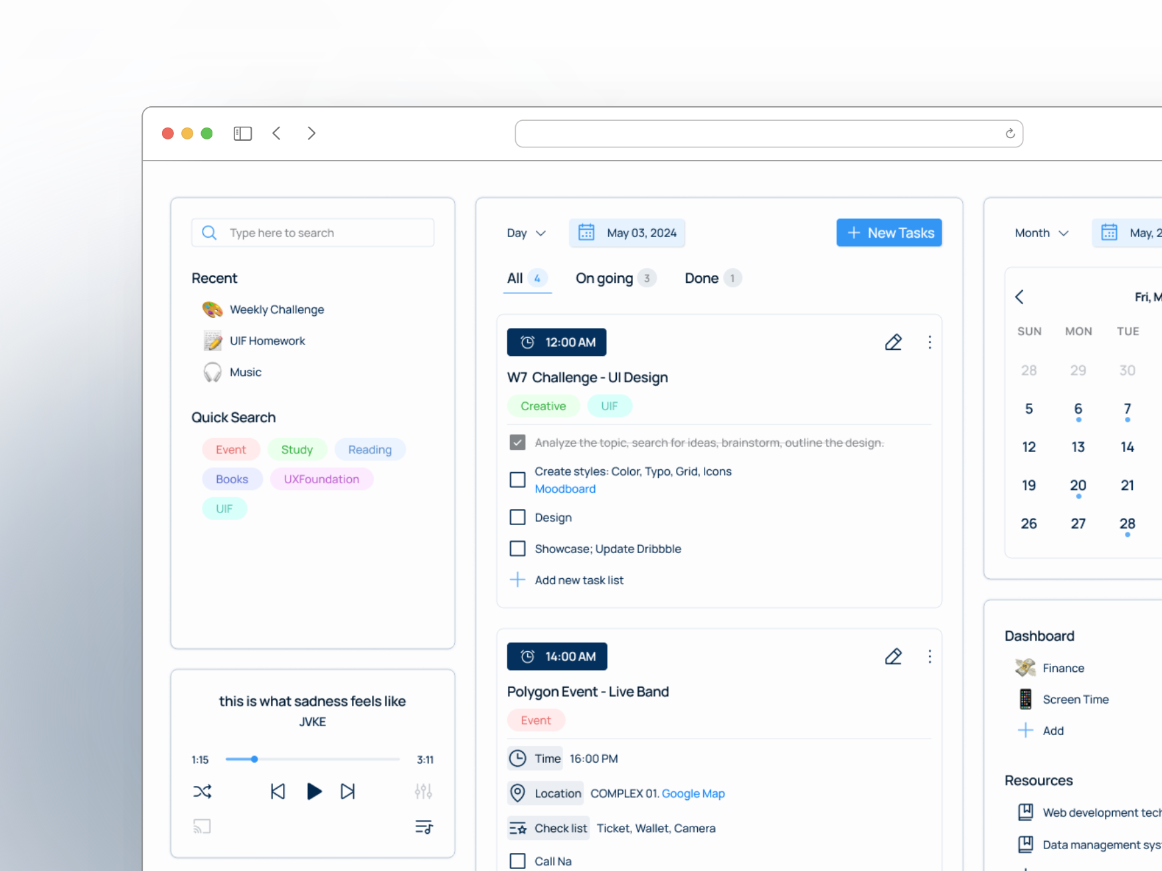
Task: Go forward with the browser forward arrow
Action: click(311, 133)
